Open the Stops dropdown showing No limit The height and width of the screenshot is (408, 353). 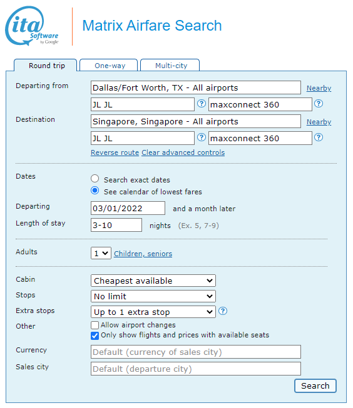[x=153, y=296]
